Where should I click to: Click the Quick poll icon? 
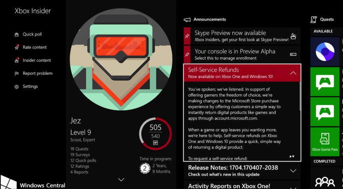tap(16, 34)
